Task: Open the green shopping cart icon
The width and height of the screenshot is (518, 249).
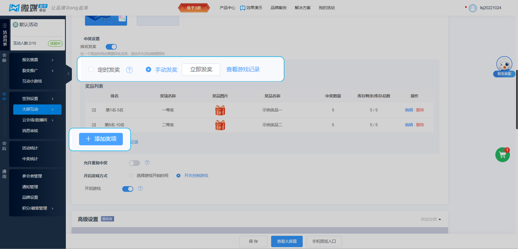Action: pyautogui.click(x=503, y=155)
